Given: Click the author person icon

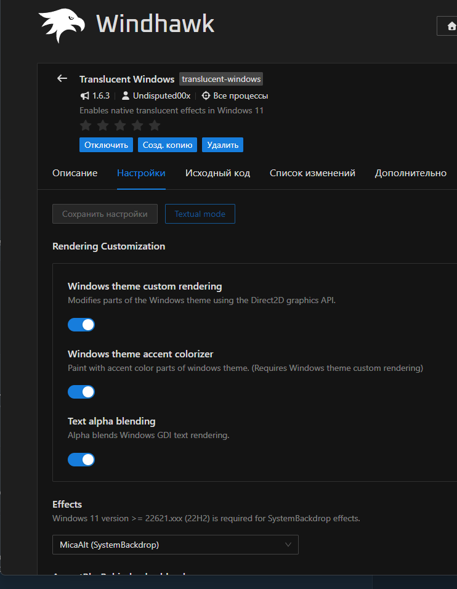Looking at the screenshot, I should tap(126, 95).
